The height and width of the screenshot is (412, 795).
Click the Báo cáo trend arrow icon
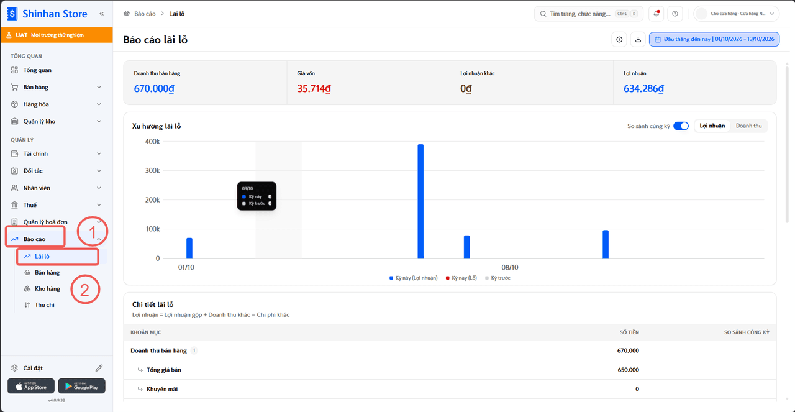pyautogui.click(x=15, y=239)
